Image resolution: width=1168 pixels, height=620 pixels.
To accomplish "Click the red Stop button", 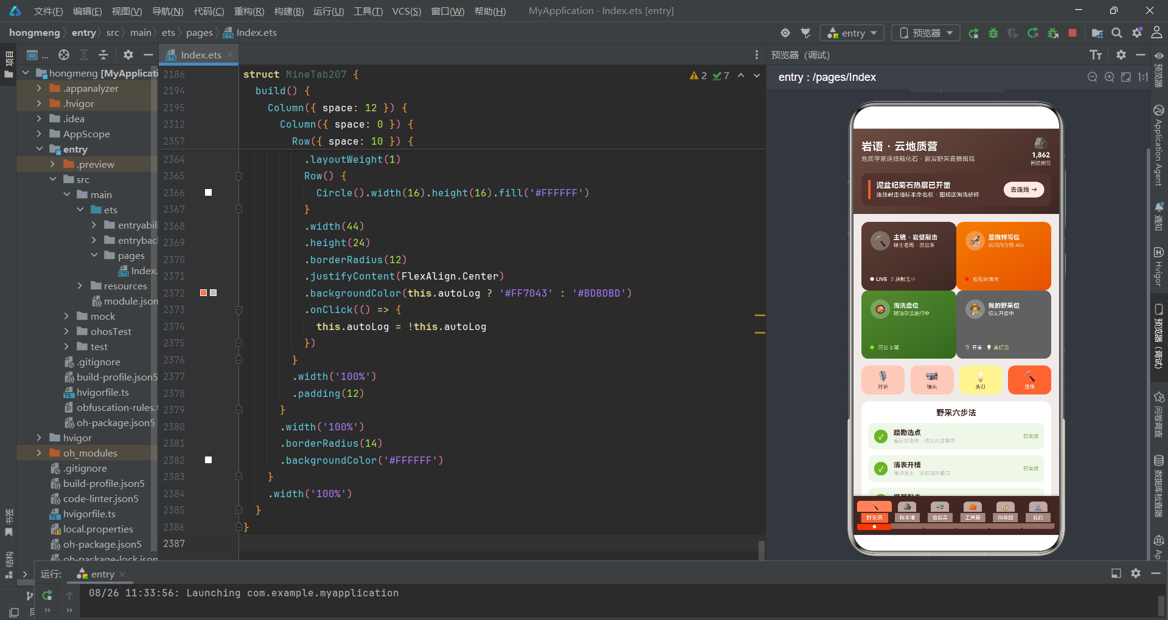I will click(x=1072, y=33).
